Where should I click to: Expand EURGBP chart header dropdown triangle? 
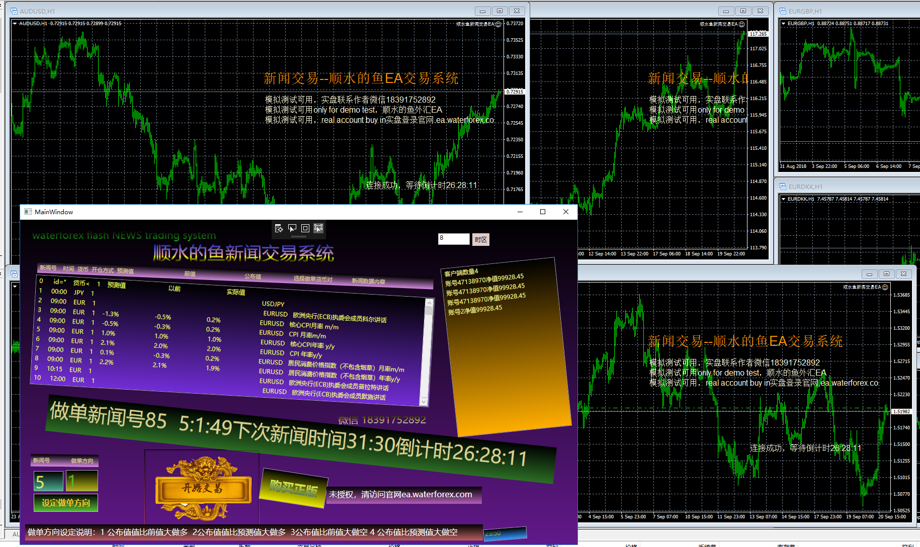coord(783,24)
